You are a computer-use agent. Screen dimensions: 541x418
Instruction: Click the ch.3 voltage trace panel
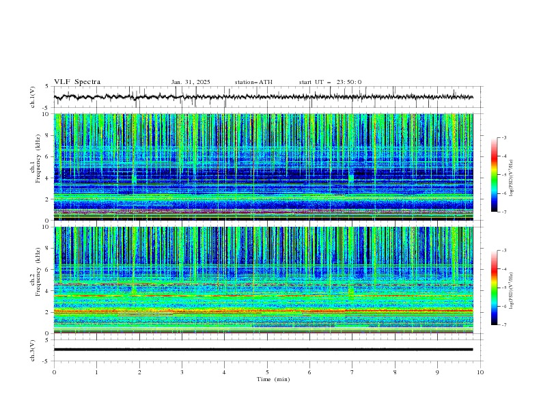click(x=268, y=350)
